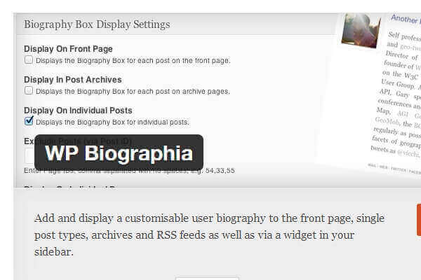The width and height of the screenshot is (421, 280).
Task: Click the WP Biographia dark title badge
Action: click(x=119, y=152)
